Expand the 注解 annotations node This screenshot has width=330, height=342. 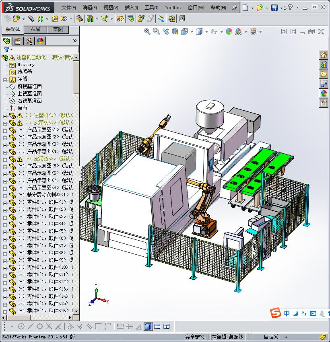(x=5, y=80)
